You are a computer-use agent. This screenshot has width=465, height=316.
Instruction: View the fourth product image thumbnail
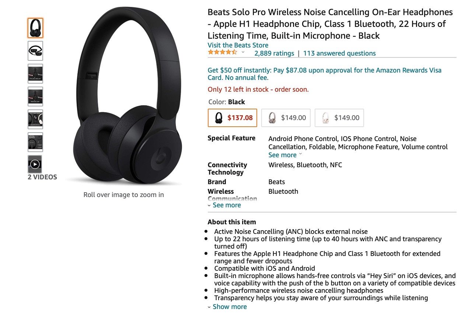pos(35,96)
